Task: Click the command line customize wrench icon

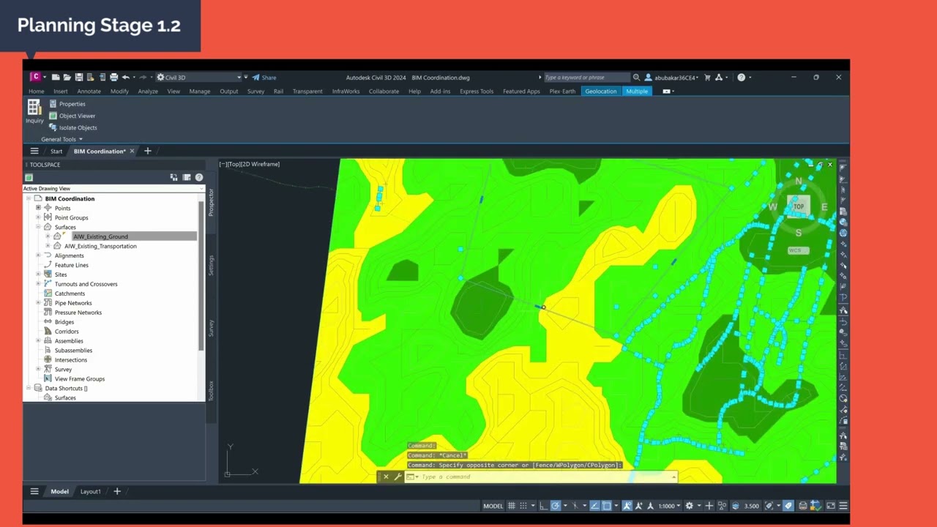Action: [397, 477]
